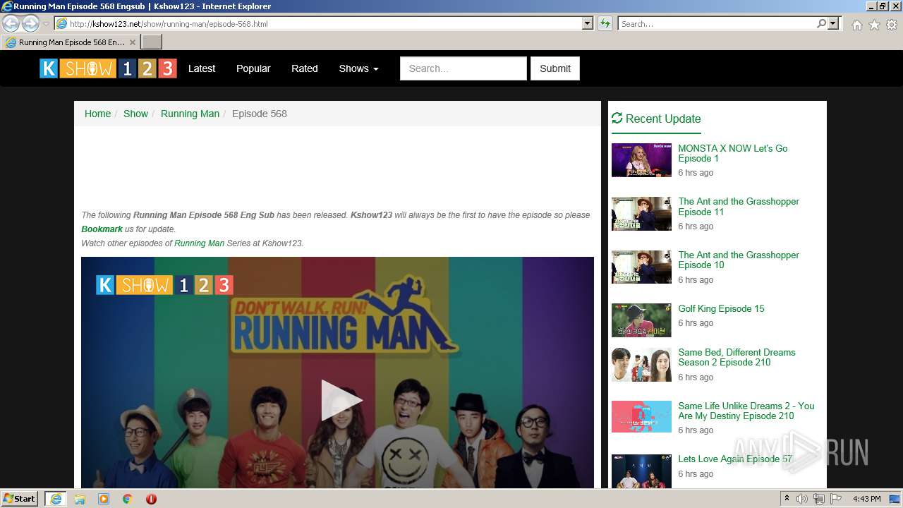Screen dimensions: 903x508
Task: Open a new blank tab
Action: [x=152, y=42]
